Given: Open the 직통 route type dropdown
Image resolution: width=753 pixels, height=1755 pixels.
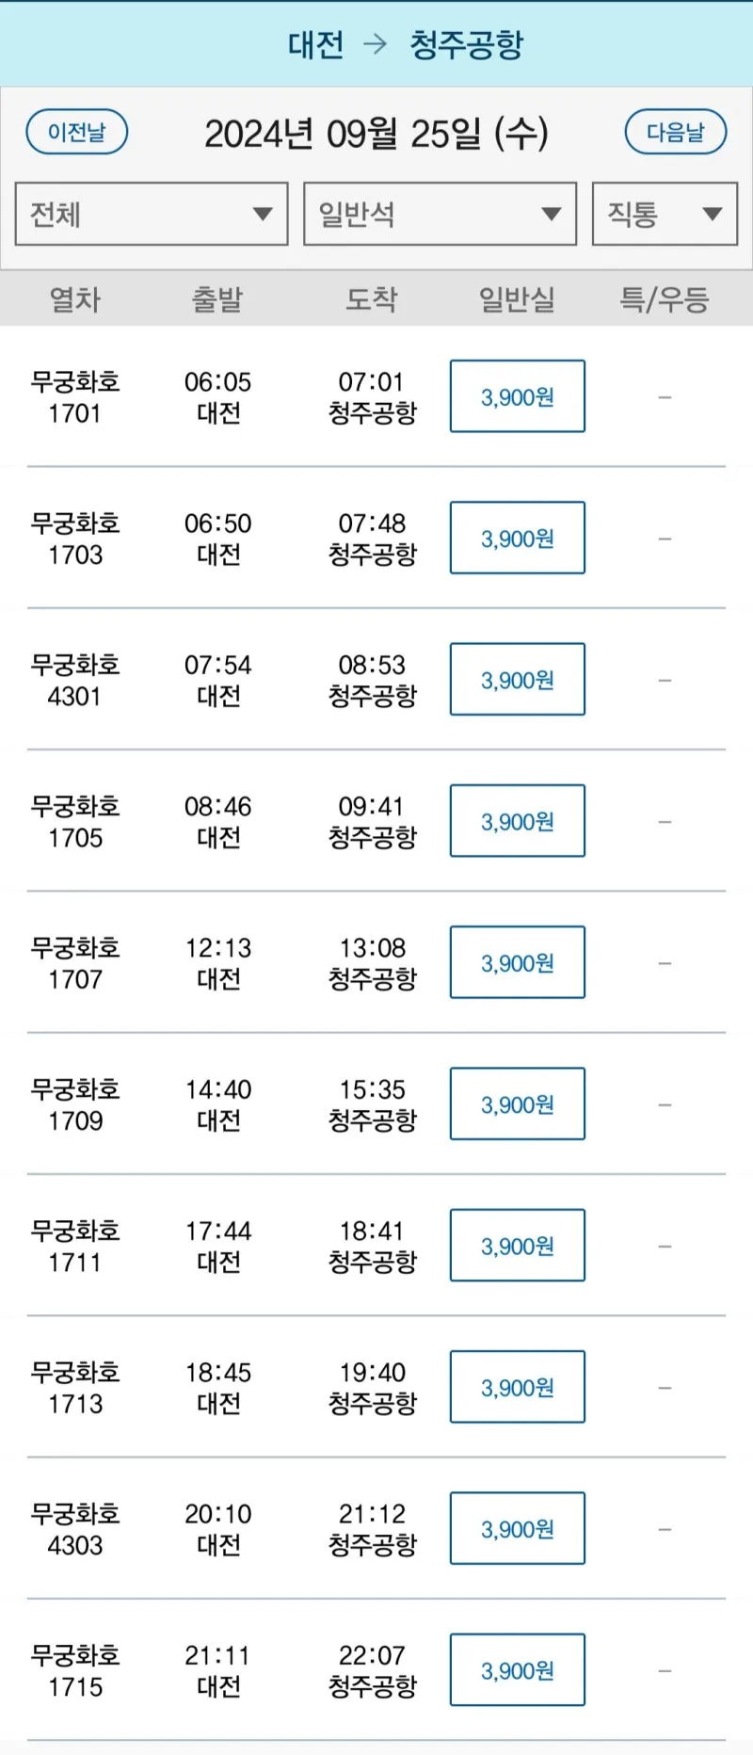Looking at the screenshot, I should (x=665, y=214).
